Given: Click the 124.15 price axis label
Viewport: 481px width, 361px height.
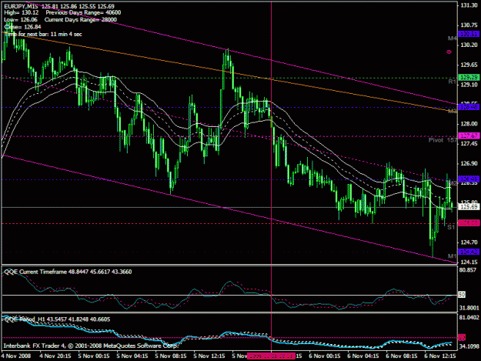Looking at the screenshot, I should (469, 262).
